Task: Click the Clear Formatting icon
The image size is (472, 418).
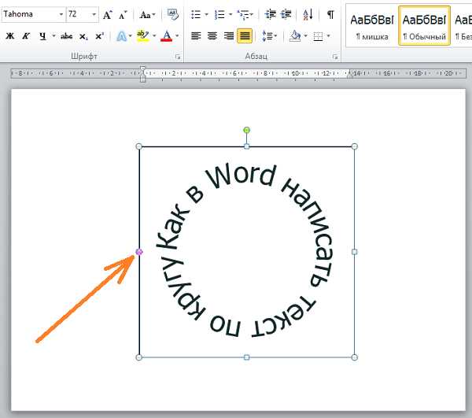Action: (172, 15)
